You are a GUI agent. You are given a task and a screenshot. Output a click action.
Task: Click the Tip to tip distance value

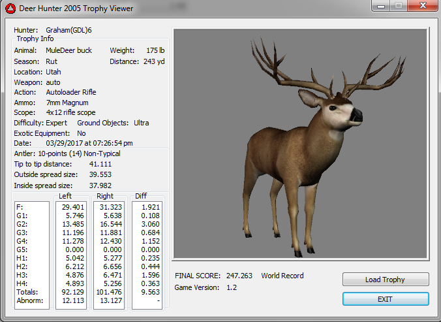coord(100,163)
